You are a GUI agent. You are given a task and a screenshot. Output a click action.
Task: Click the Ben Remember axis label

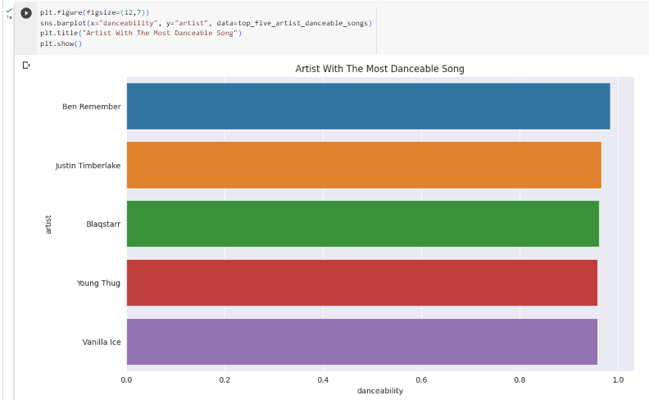click(92, 107)
